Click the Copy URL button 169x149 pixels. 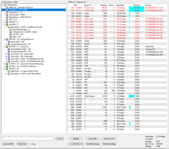pyautogui.click(x=93, y=139)
